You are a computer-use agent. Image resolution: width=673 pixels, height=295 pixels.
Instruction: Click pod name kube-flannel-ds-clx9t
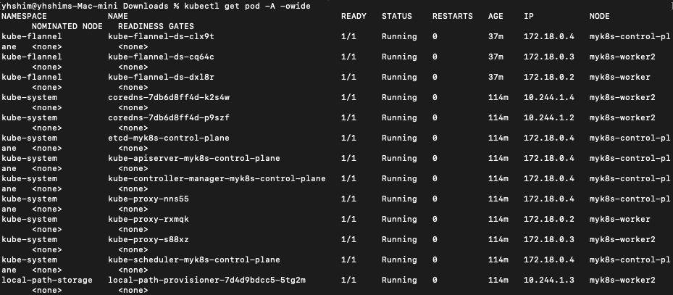[x=161, y=36]
